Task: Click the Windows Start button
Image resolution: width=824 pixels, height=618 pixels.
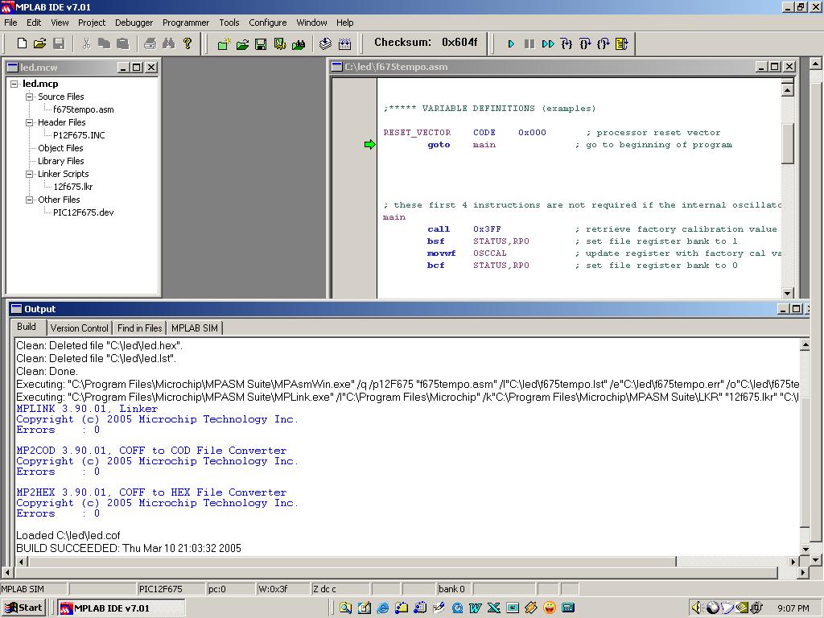Action: (23, 608)
